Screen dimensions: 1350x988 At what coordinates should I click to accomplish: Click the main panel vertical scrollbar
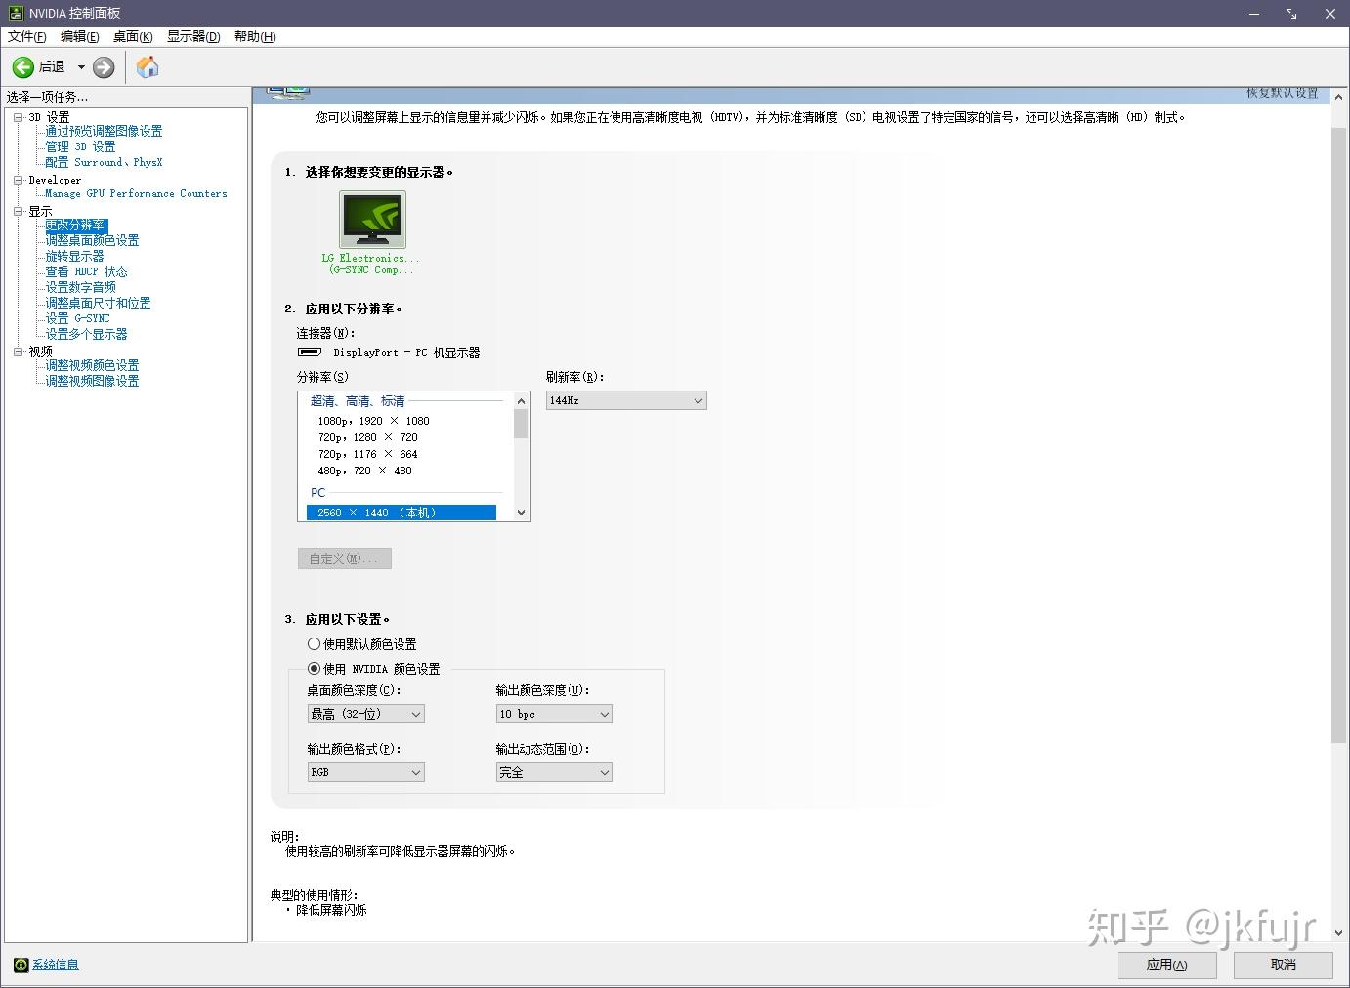click(x=1339, y=433)
